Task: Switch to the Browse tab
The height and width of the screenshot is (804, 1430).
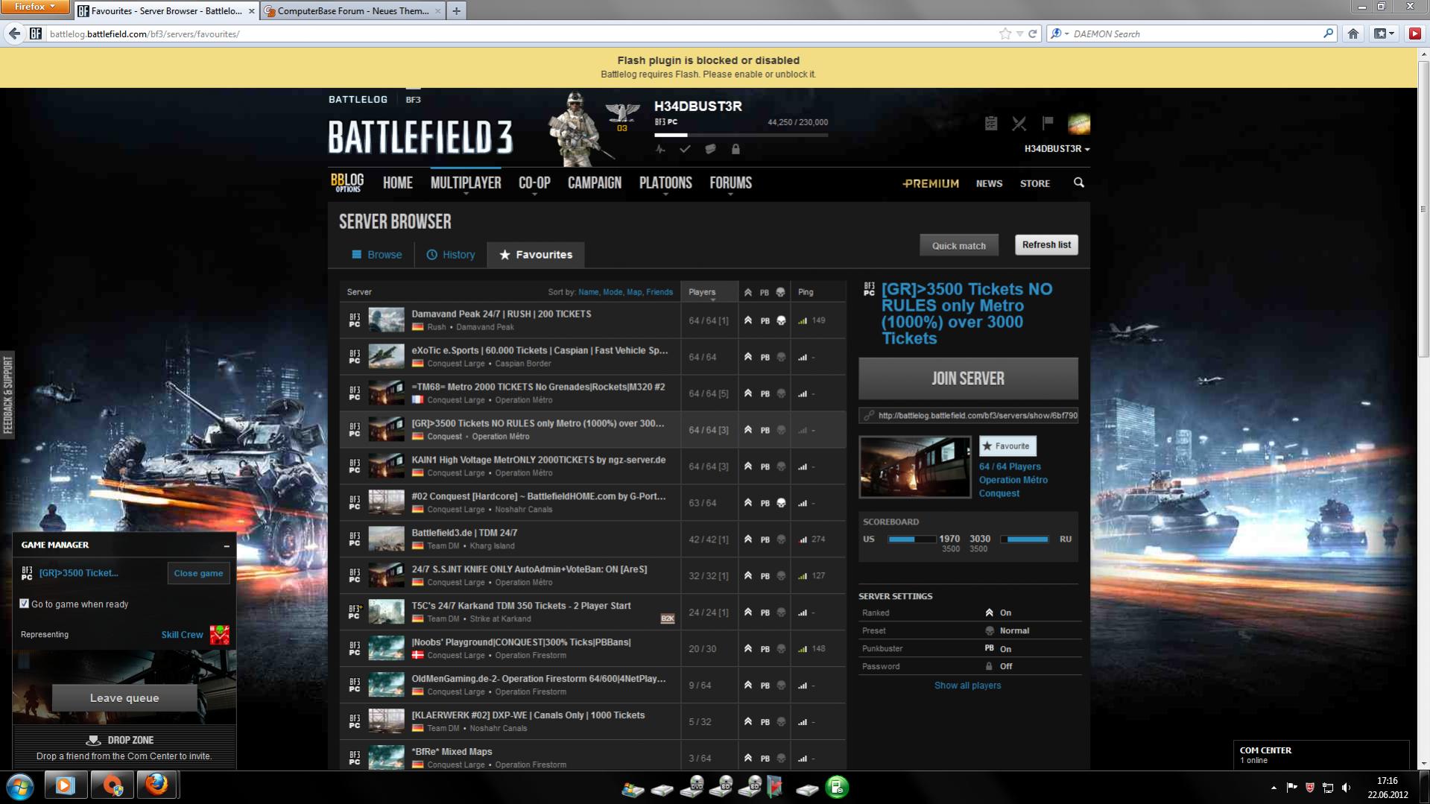Action: 376,255
